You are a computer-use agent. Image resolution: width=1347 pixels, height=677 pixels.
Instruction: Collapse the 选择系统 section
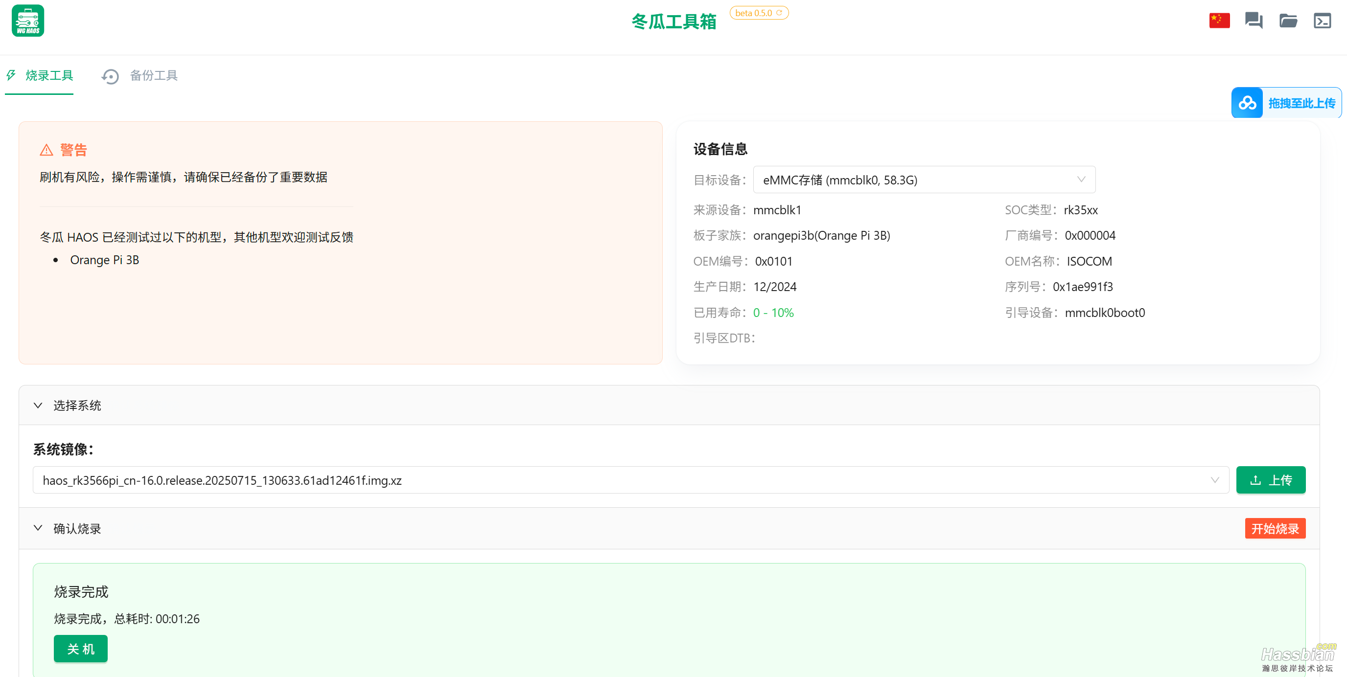pyautogui.click(x=669, y=405)
